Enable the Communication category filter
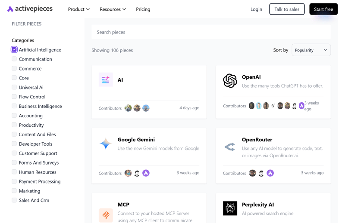 pos(14,59)
